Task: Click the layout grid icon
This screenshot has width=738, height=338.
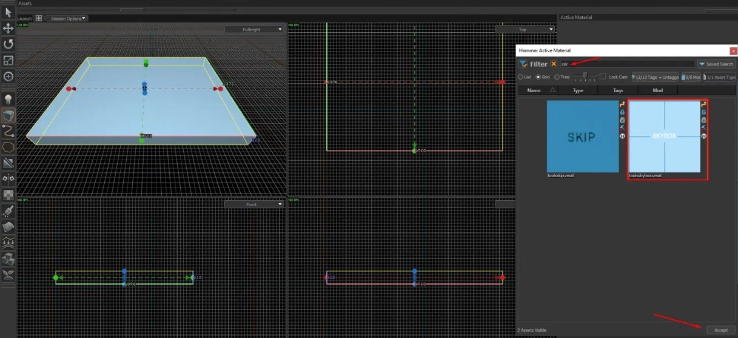Action: (x=39, y=18)
